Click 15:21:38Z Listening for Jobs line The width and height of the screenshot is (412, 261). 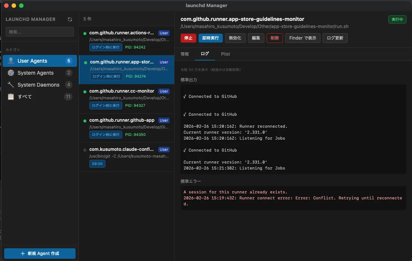pos(234,168)
